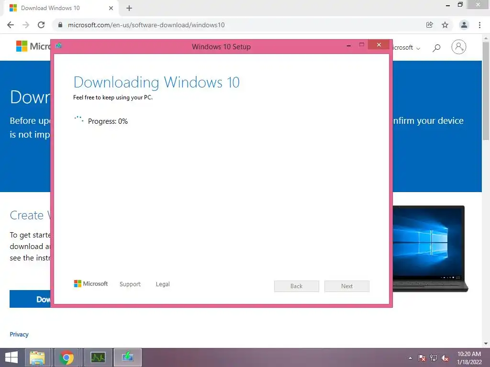This screenshot has height=367, width=490.
Task: Select Windows Setup taskbar icon
Action: point(127,357)
